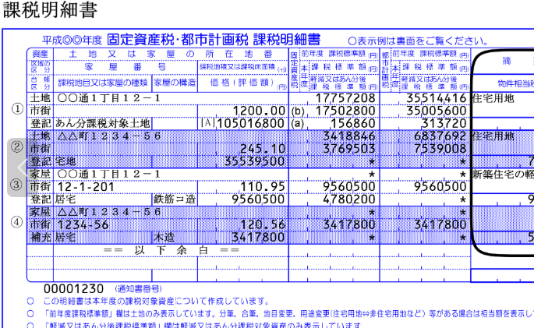Click the notice number 00001230
The width and height of the screenshot is (534, 328).
coord(78,288)
